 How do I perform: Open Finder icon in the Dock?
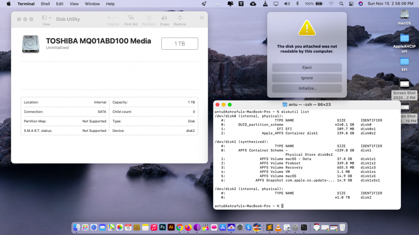click(76, 227)
